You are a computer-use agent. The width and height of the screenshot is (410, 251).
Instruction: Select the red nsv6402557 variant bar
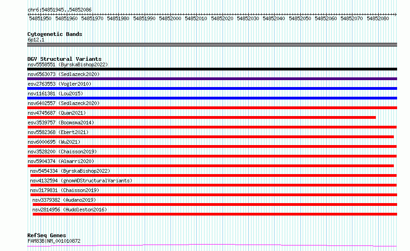[x=212, y=108]
